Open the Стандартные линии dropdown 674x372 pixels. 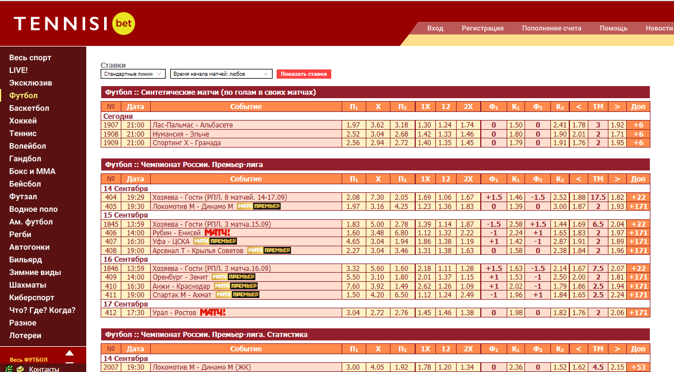pos(133,74)
